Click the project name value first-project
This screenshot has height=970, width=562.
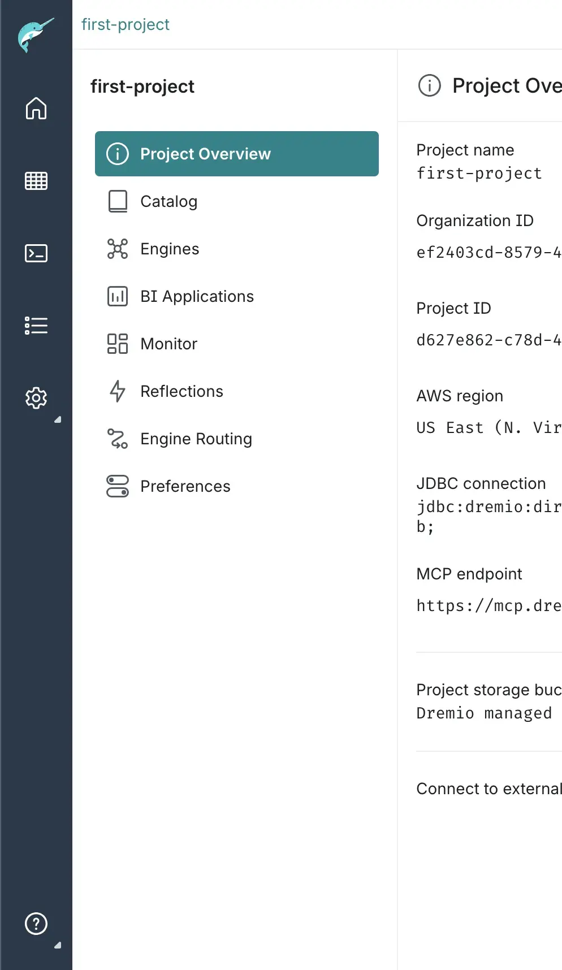tap(479, 174)
